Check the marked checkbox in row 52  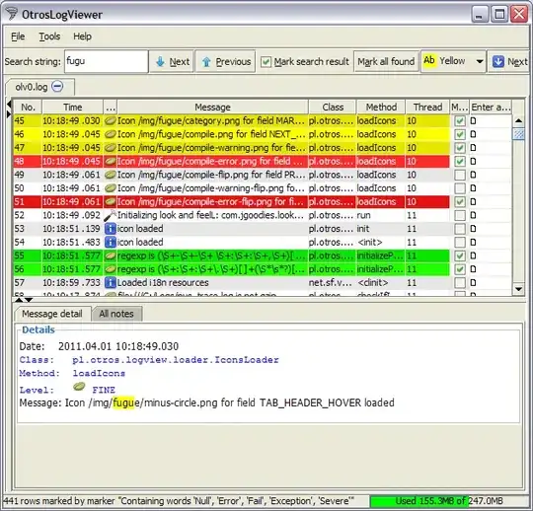(x=460, y=215)
